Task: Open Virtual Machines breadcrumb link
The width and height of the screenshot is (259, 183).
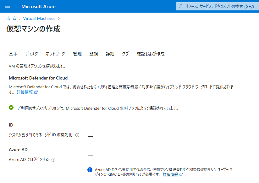Action: 39,18
